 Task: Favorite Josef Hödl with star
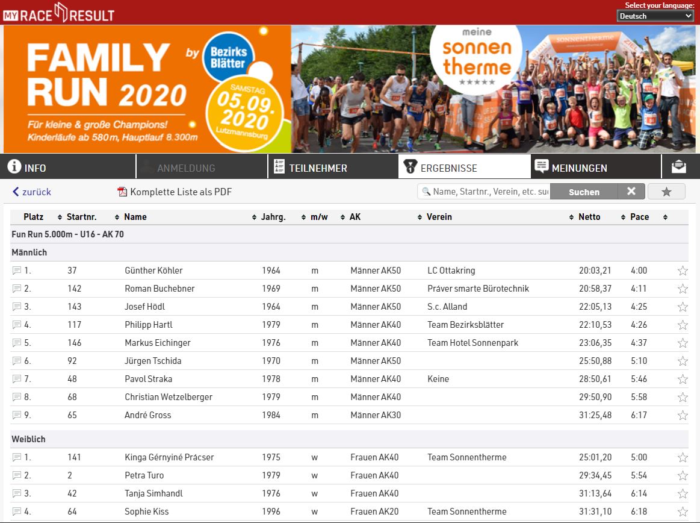(x=683, y=307)
